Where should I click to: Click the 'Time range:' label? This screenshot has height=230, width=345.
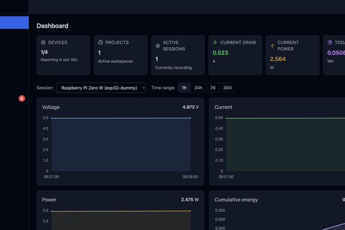[x=163, y=88]
